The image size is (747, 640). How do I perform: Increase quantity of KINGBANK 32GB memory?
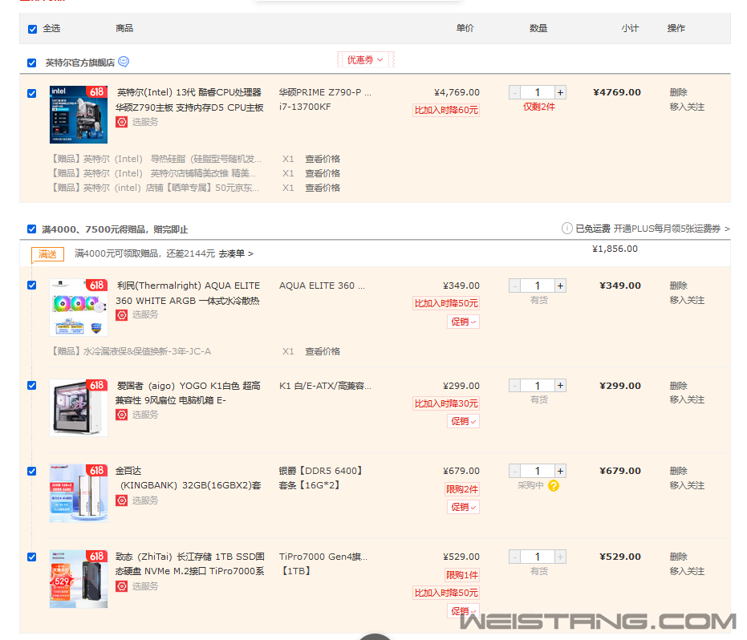click(560, 471)
